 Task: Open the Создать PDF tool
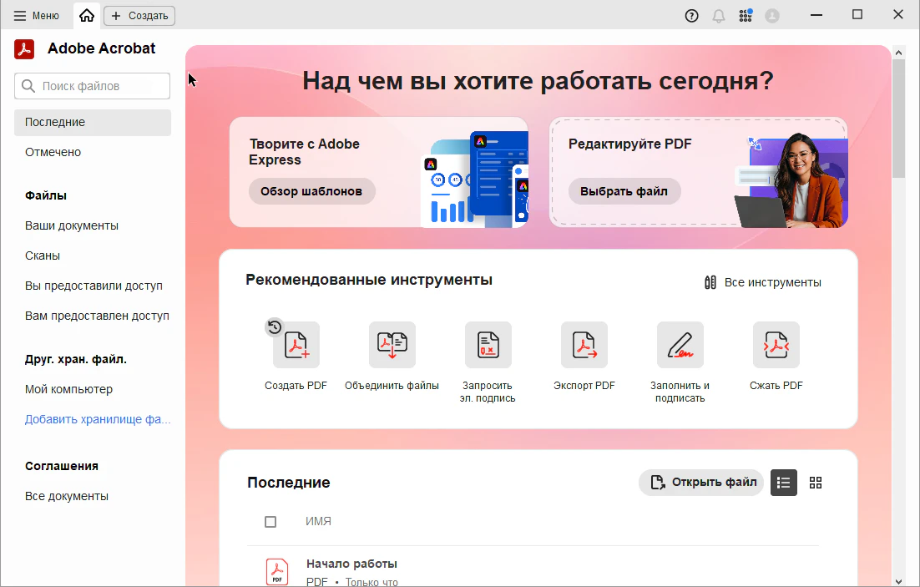coord(296,345)
